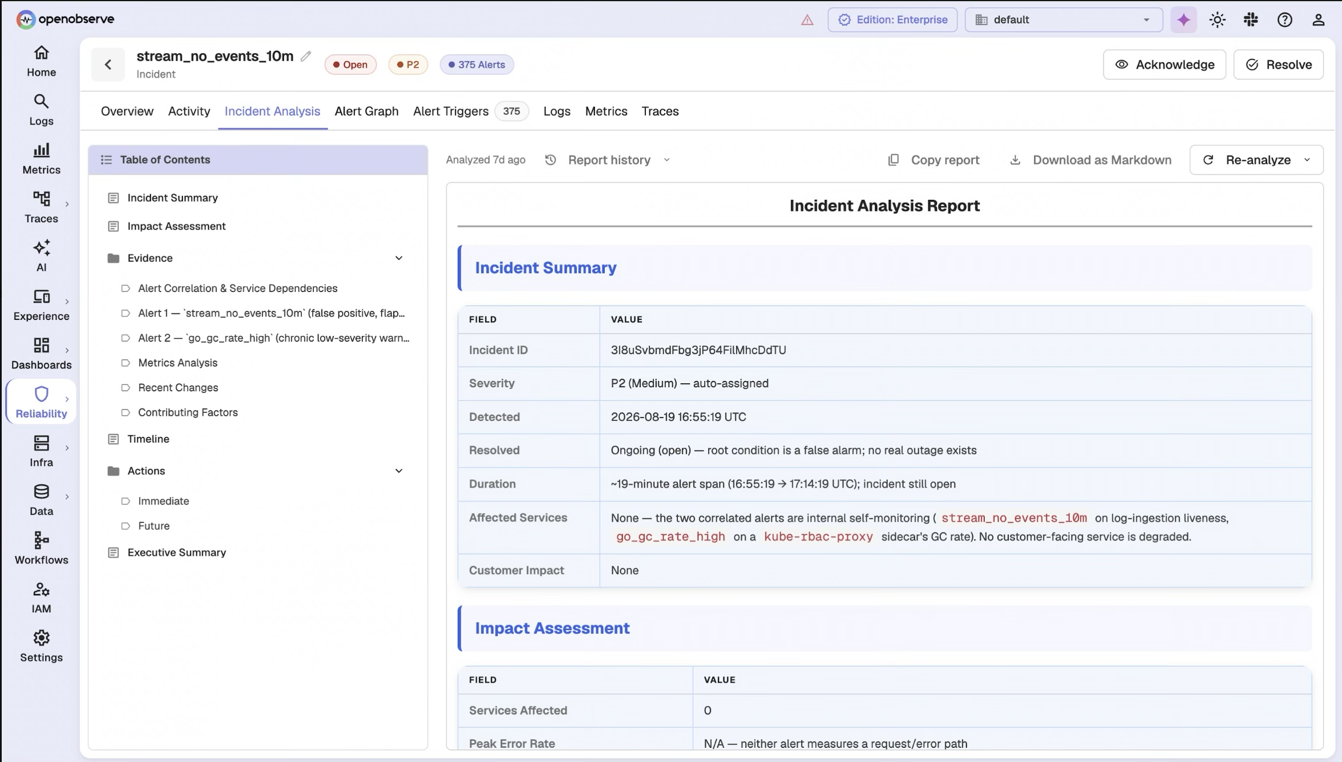Switch to the Overview tab
The image size is (1342, 762).
[x=127, y=111]
